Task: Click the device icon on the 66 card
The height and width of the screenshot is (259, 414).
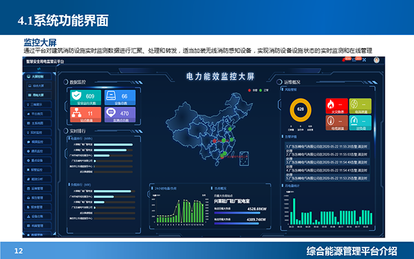Action: coord(111,95)
